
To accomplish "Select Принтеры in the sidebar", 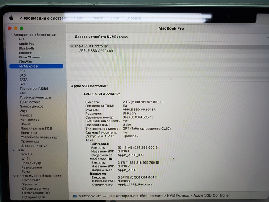I will [29, 133].
